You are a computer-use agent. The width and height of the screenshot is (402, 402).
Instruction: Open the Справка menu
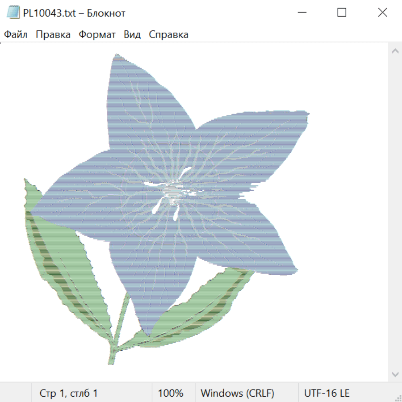coord(168,35)
